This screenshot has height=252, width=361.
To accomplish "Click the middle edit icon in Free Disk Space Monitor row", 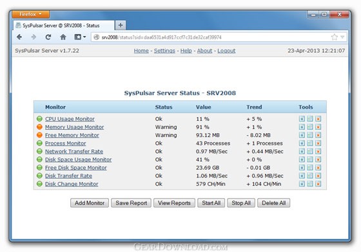I will point(310,168).
